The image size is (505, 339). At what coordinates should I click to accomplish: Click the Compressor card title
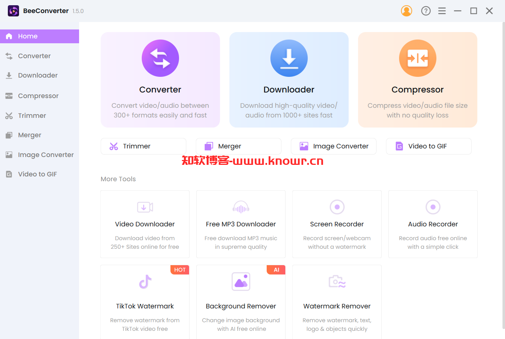click(418, 90)
